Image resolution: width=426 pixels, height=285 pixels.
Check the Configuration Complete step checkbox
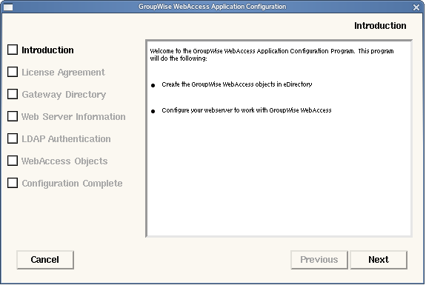[x=13, y=183]
